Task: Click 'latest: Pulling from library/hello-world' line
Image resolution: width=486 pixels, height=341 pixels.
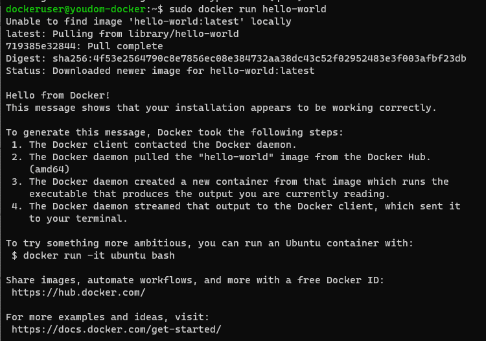Action: 122,34
